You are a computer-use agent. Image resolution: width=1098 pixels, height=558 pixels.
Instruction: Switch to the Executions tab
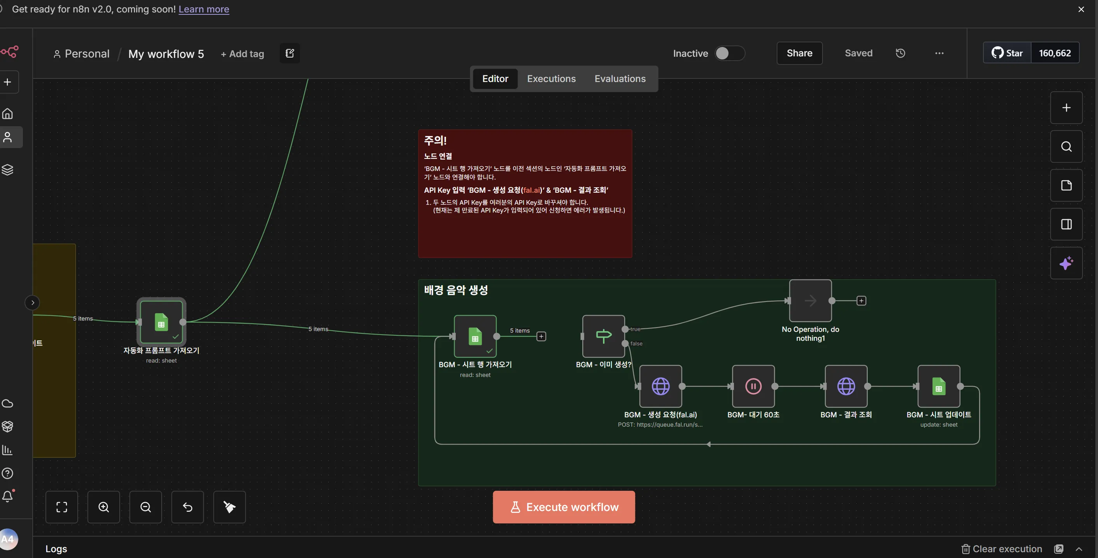(x=551, y=79)
